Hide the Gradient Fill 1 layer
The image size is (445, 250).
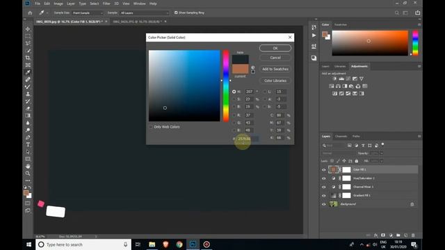pyautogui.click(x=324, y=196)
